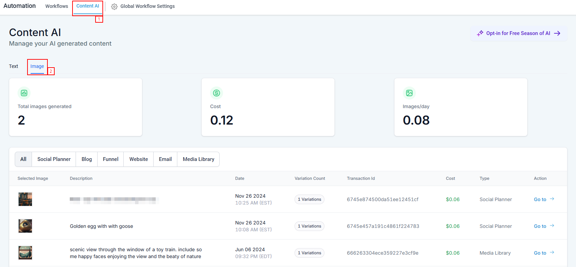Filter the list by Media Library
576x267 pixels.
pyautogui.click(x=198, y=159)
